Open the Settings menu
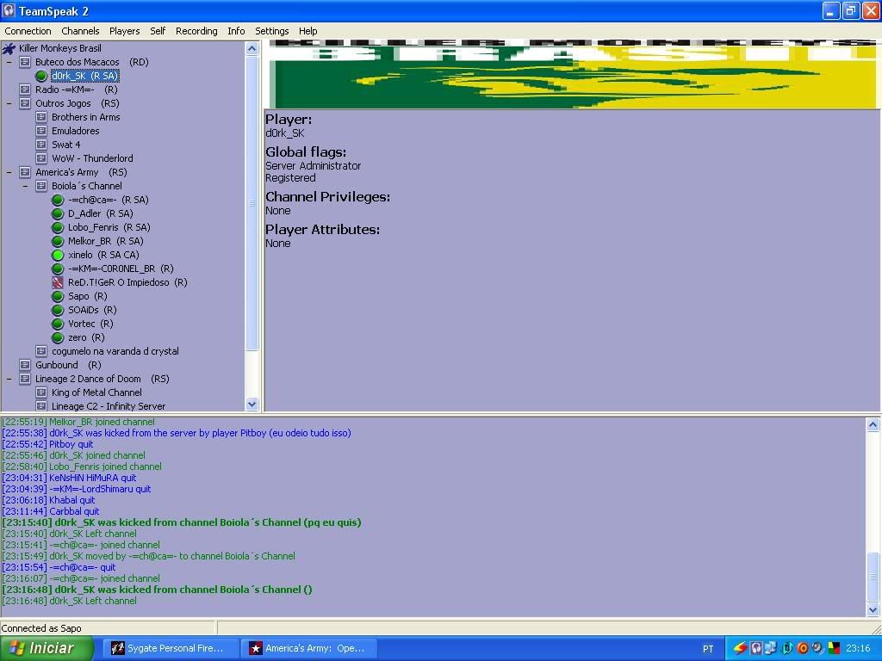The height and width of the screenshot is (661, 882). pyautogui.click(x=271, y=31)
